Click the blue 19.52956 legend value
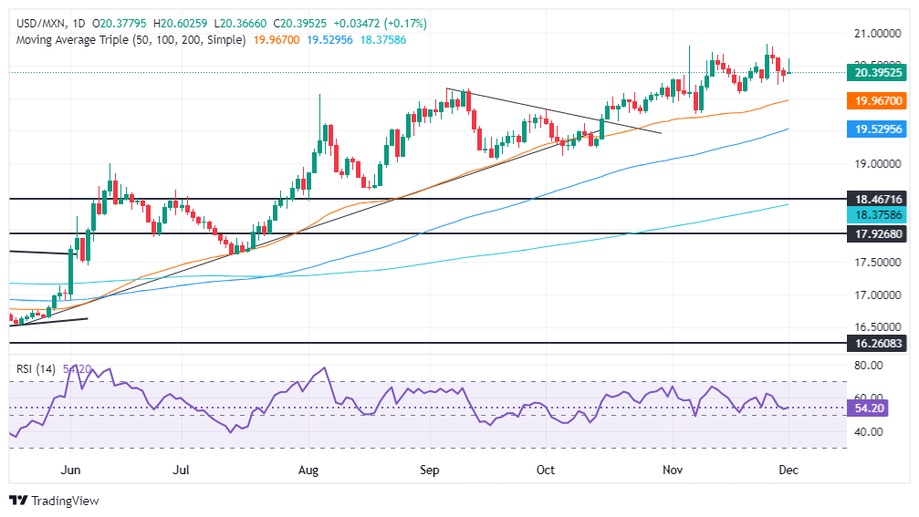 pos(330,40)
